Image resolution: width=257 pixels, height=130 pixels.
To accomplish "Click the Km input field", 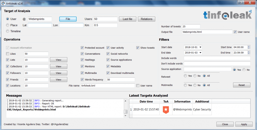I will tap(105, 25).
